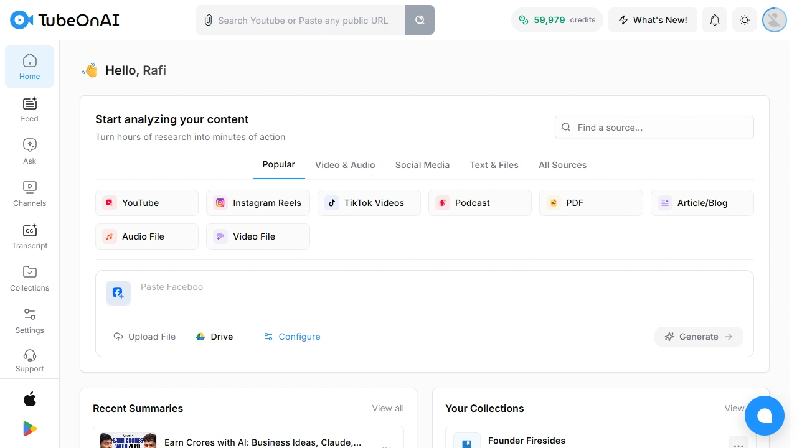Open the Settings sidebar item

click(29, 320)
